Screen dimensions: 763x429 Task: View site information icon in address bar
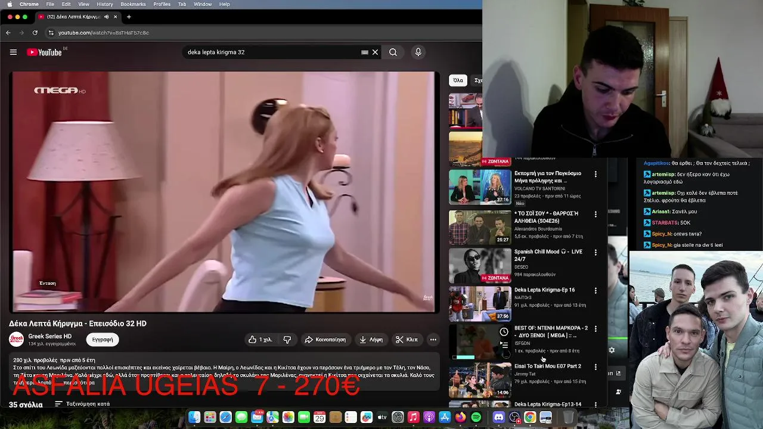51,33
